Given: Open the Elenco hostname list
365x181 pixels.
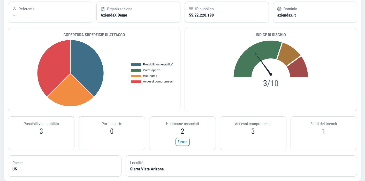Looking at the screenshot, I should [x=182, y=142].
